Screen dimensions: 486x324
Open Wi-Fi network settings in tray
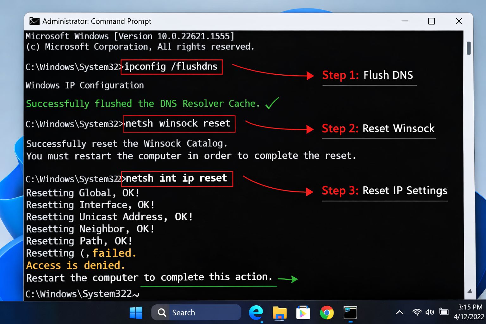click(x=417, y=312)
